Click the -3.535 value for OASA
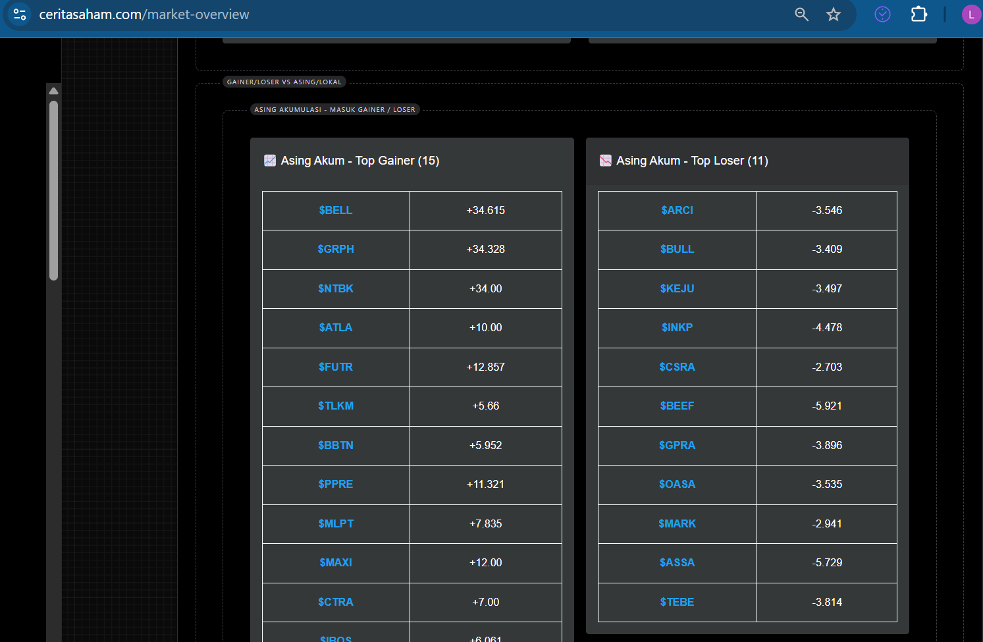The image size is (983, 642). click(x=827, y=485)
